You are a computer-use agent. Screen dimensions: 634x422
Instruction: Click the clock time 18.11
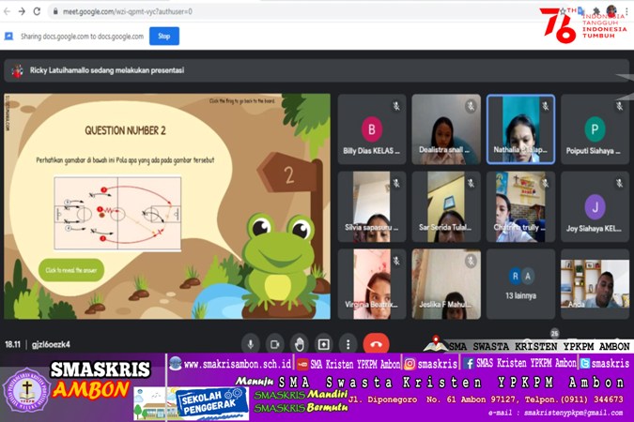(x=13, y=344)
